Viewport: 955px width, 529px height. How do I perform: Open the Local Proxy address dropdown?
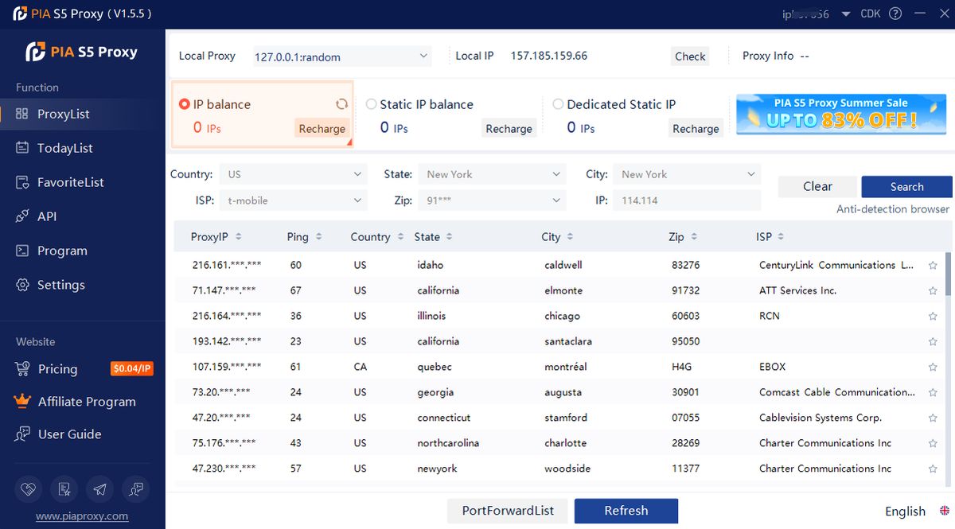[x=342, y=56]
